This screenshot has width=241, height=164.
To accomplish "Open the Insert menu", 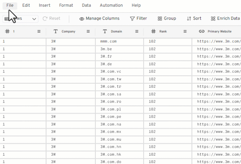I will 45,5.
